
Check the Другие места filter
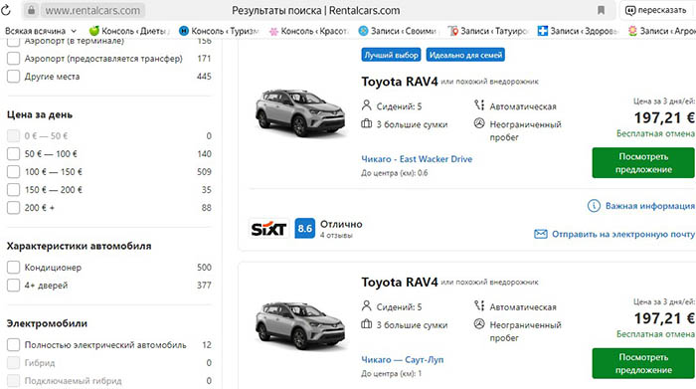click(13, 77)
